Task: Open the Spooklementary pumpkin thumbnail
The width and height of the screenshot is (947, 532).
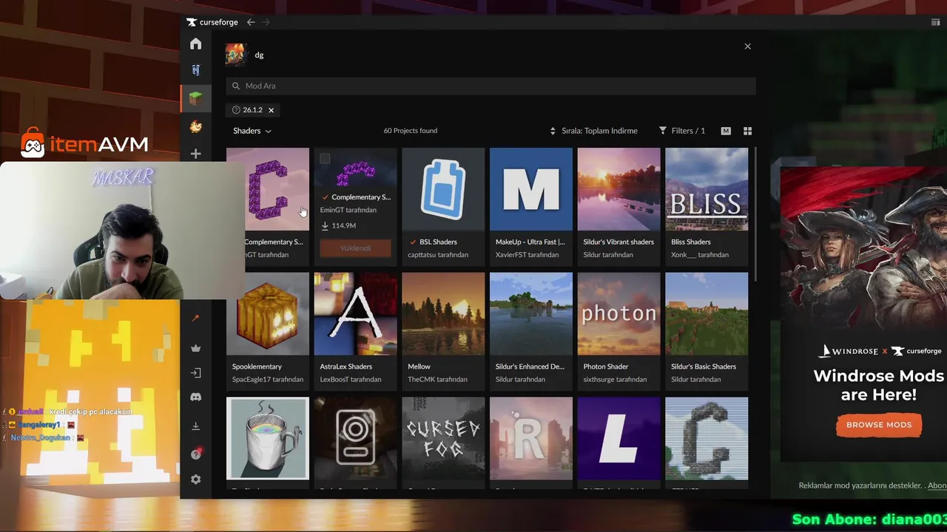Action: tap(268, 314)
